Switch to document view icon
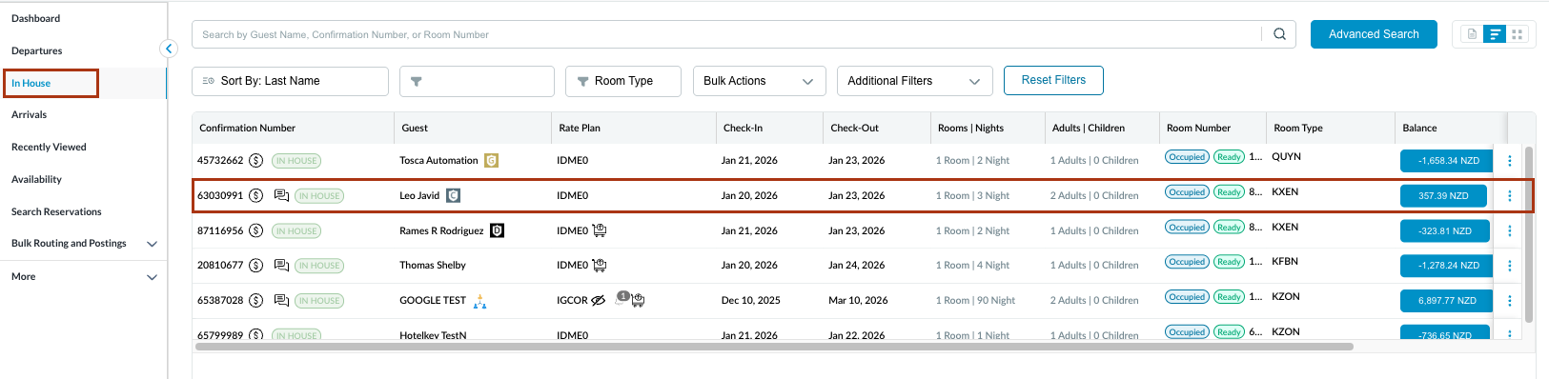Image resolution: width=1549 pixels, height=379 pixels. (x=1472, y=34)
